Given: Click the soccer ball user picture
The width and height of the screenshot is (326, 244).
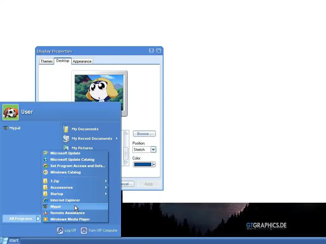Looking at the screenshot, I should click(x=11, y=112).
